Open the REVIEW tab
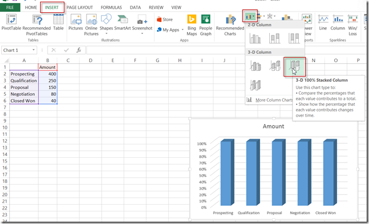 click(x=156, y=8)
